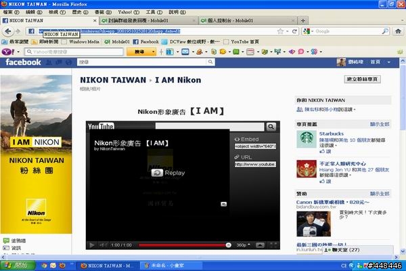Open the Facebook account dropdown arrow
The height and width of the screenshot is (271, 406).
coord(388,62)
